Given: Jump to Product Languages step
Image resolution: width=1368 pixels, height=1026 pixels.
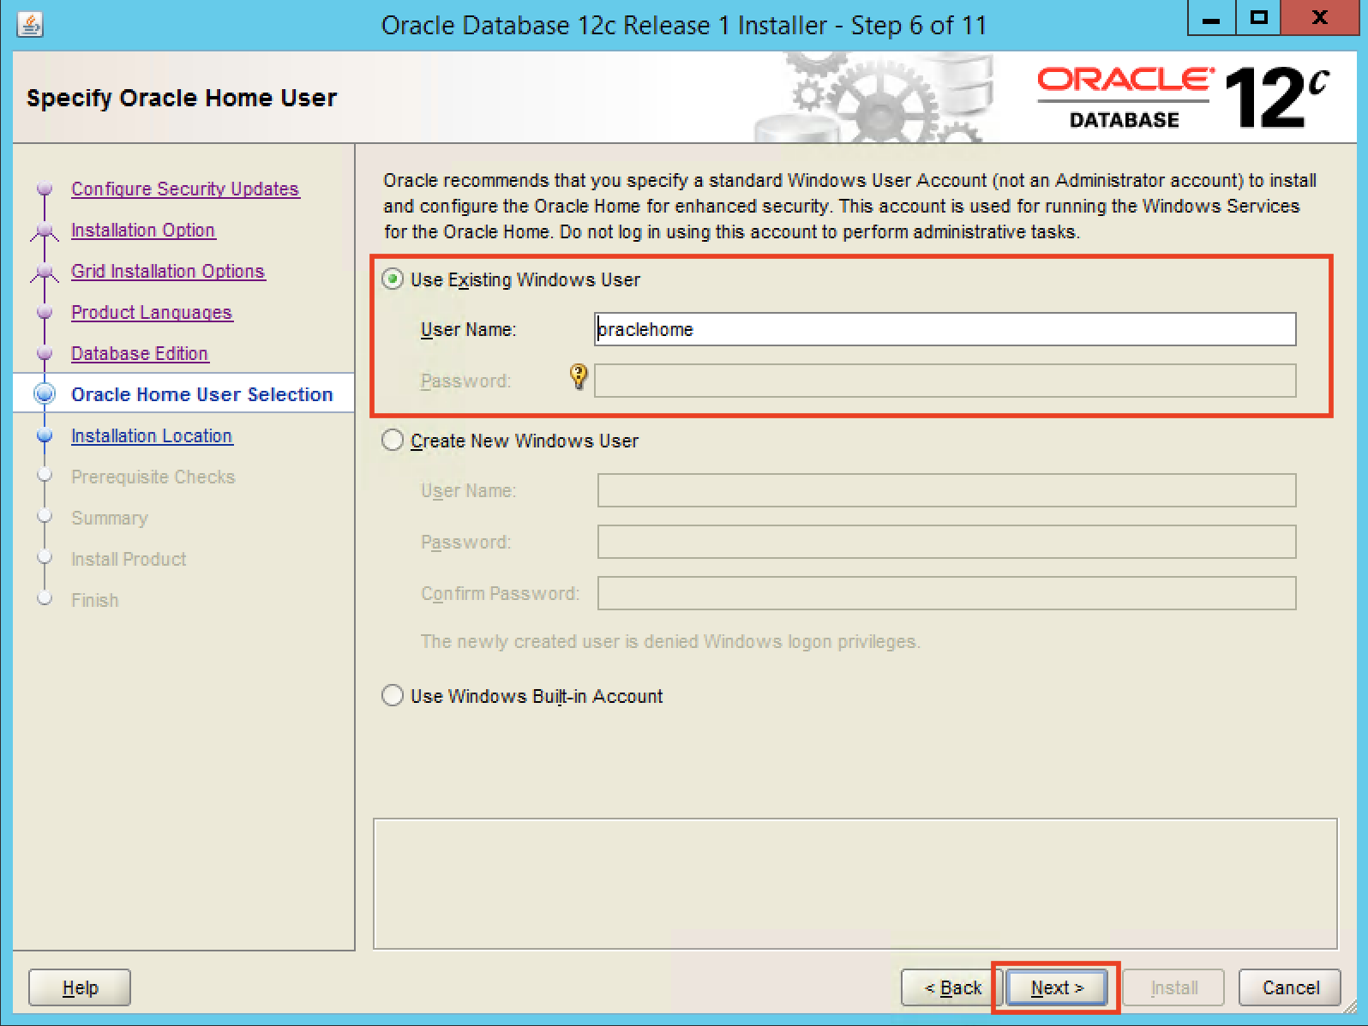Looking at the screenshot, I should pos(152,312).
